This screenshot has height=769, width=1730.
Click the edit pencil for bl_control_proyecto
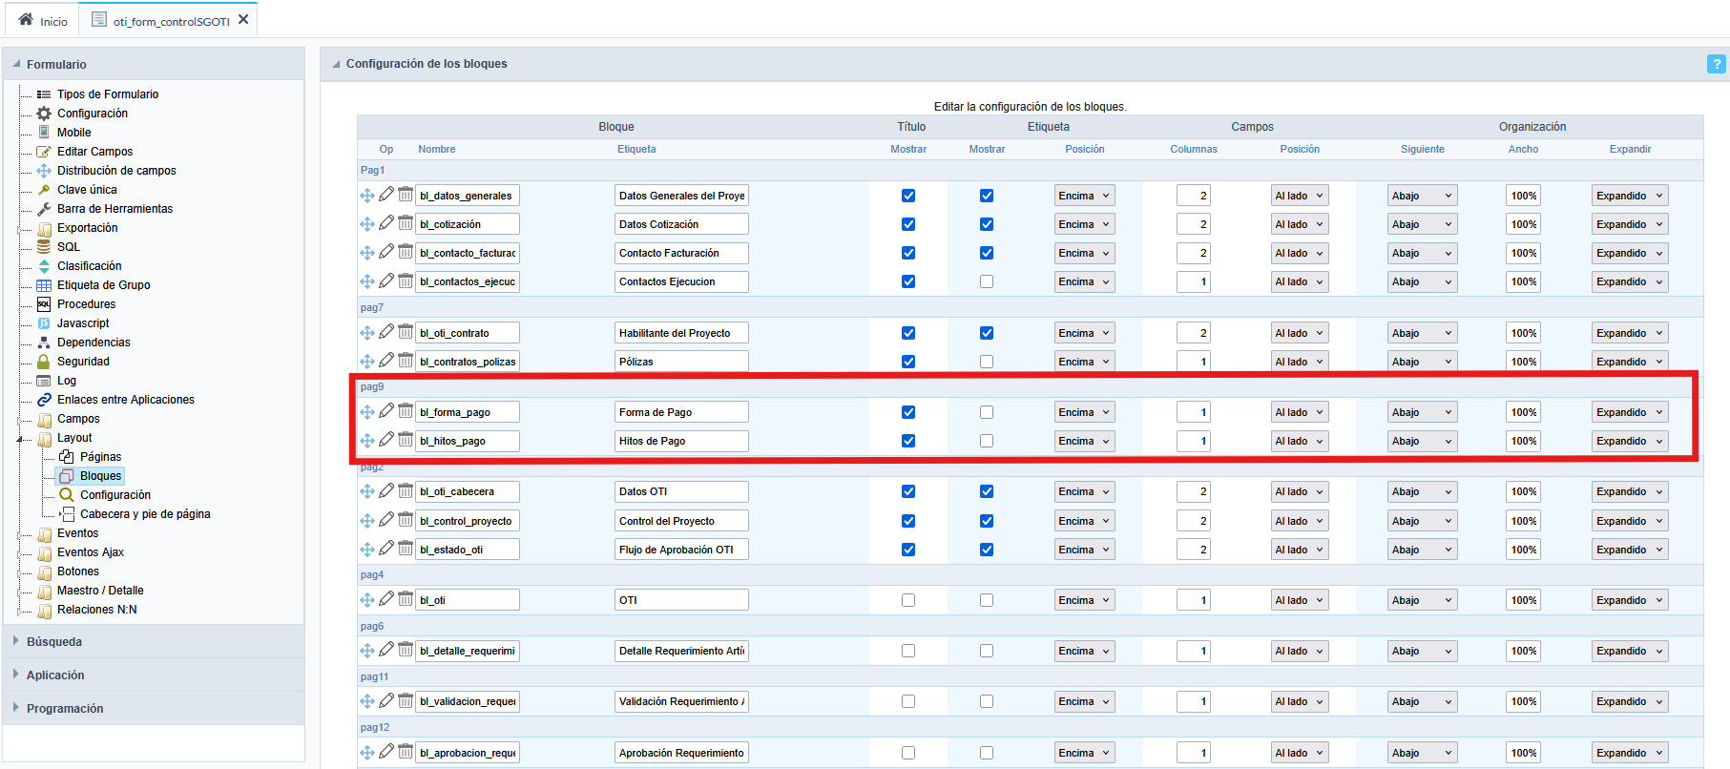pyautogui.click(x=386, y=520)
